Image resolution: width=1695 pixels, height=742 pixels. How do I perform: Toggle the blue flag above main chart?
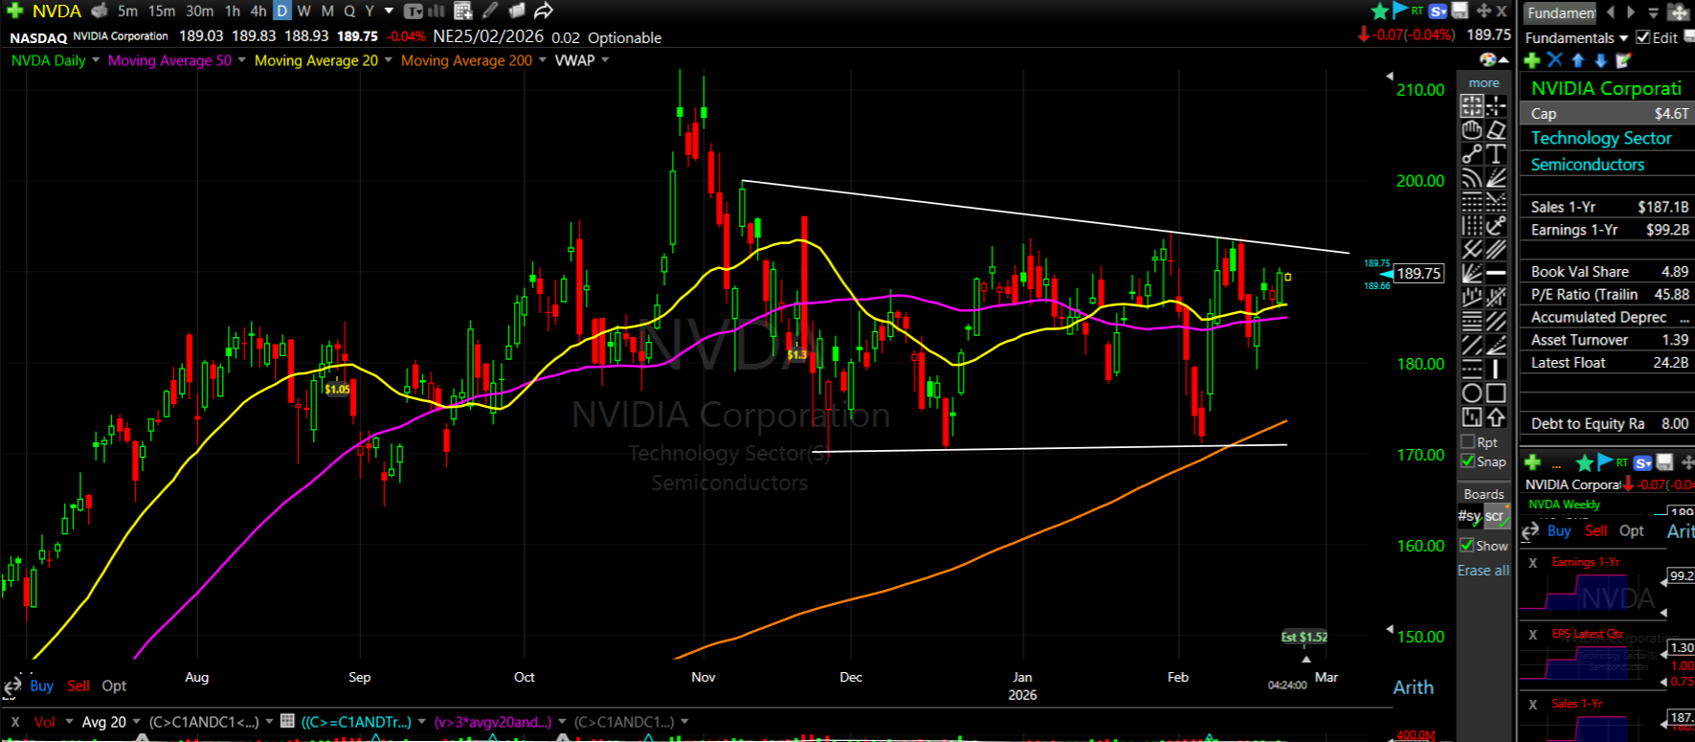pos(1400,11)
